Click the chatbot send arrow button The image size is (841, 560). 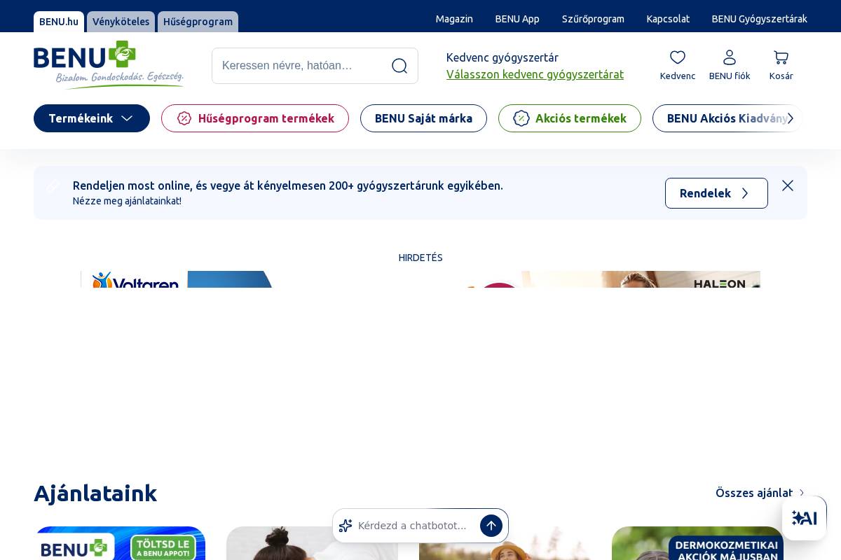click(491, 526)
